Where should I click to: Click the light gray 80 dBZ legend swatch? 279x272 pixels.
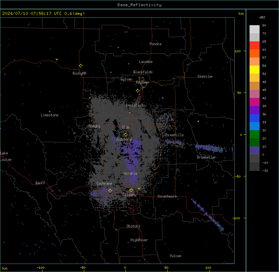[x=254, y=29]
